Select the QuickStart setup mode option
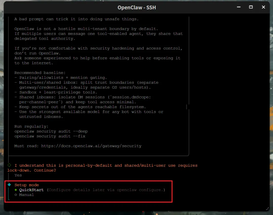Image resolution: width=273 pixels, height=215 pixels. pyautogui.click(x=31, y=190)
